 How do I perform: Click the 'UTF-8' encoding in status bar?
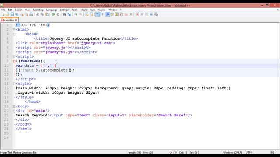(249, 152)
